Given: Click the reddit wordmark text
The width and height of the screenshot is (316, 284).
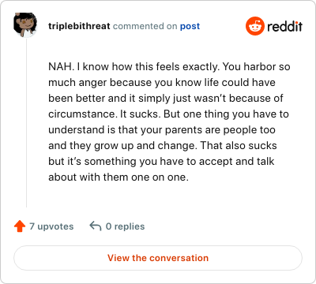Looking at the screenshot, I should tap(284, 26).
